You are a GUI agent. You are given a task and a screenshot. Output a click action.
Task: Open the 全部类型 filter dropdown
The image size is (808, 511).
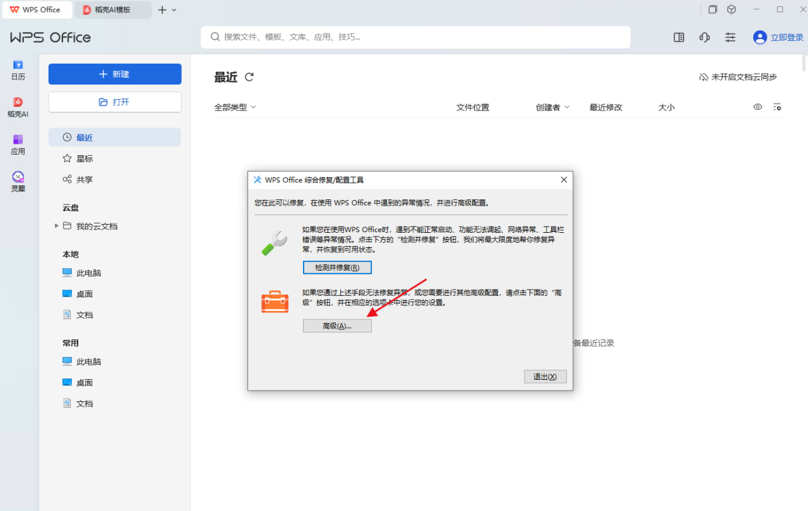pyautogui.click(x=235, y=107)
